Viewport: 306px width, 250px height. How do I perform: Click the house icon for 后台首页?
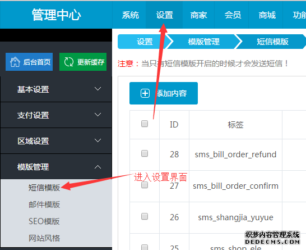tap(15, 62)
